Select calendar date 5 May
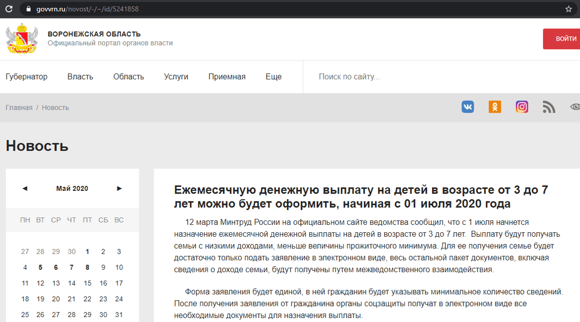This screenshot has height=322, width=580. pyautogui.click(x=40, y=267)
